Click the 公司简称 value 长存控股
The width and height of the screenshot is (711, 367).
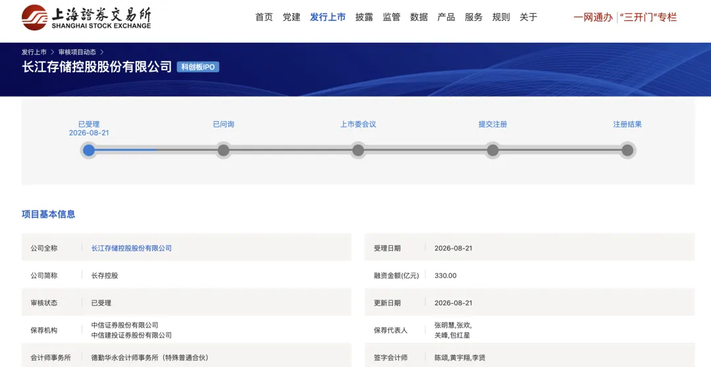tap(105, 276)
